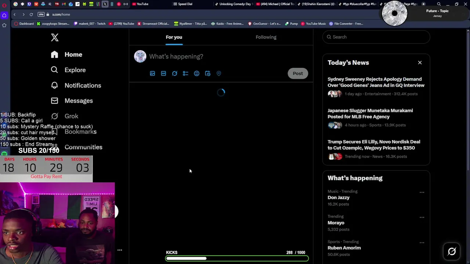Open the maleek_007 Twitch bookmark
The height and width of the screenshot is (264, 470).
coord(90,23)
